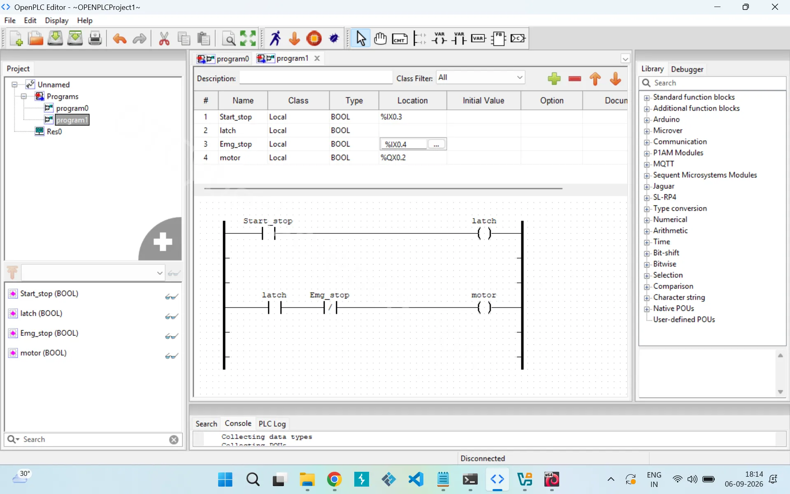Redo with the gray arrow icon
The height and width of the screenshot is (494, 790).
tap(139, 39)
